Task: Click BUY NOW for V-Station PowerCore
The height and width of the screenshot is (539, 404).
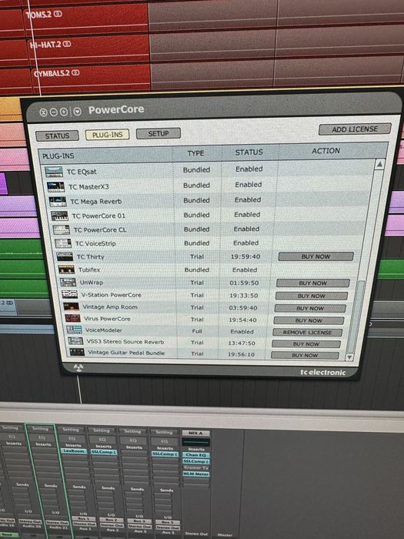Action: click(312, 296)
